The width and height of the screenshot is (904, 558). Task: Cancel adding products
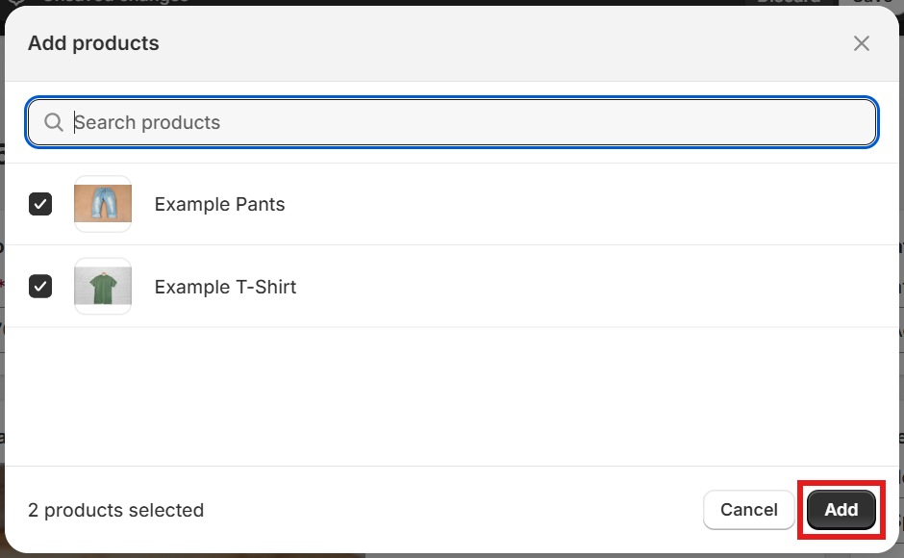pos(749,510)
